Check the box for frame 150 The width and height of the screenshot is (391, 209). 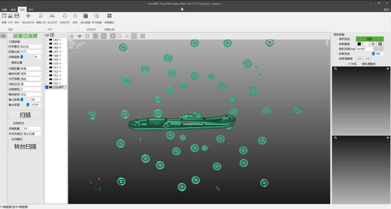47,64
